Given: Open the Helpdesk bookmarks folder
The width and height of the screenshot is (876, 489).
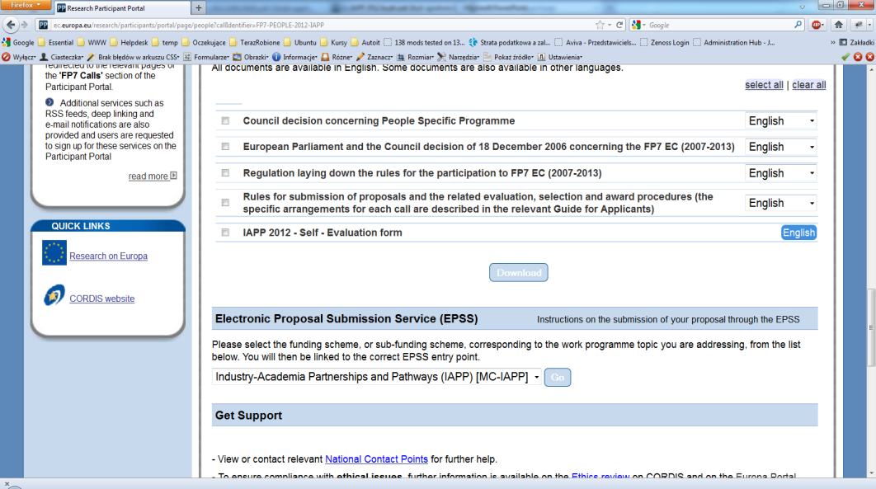Looking at the screenshot, I should (x=129, y=42).
